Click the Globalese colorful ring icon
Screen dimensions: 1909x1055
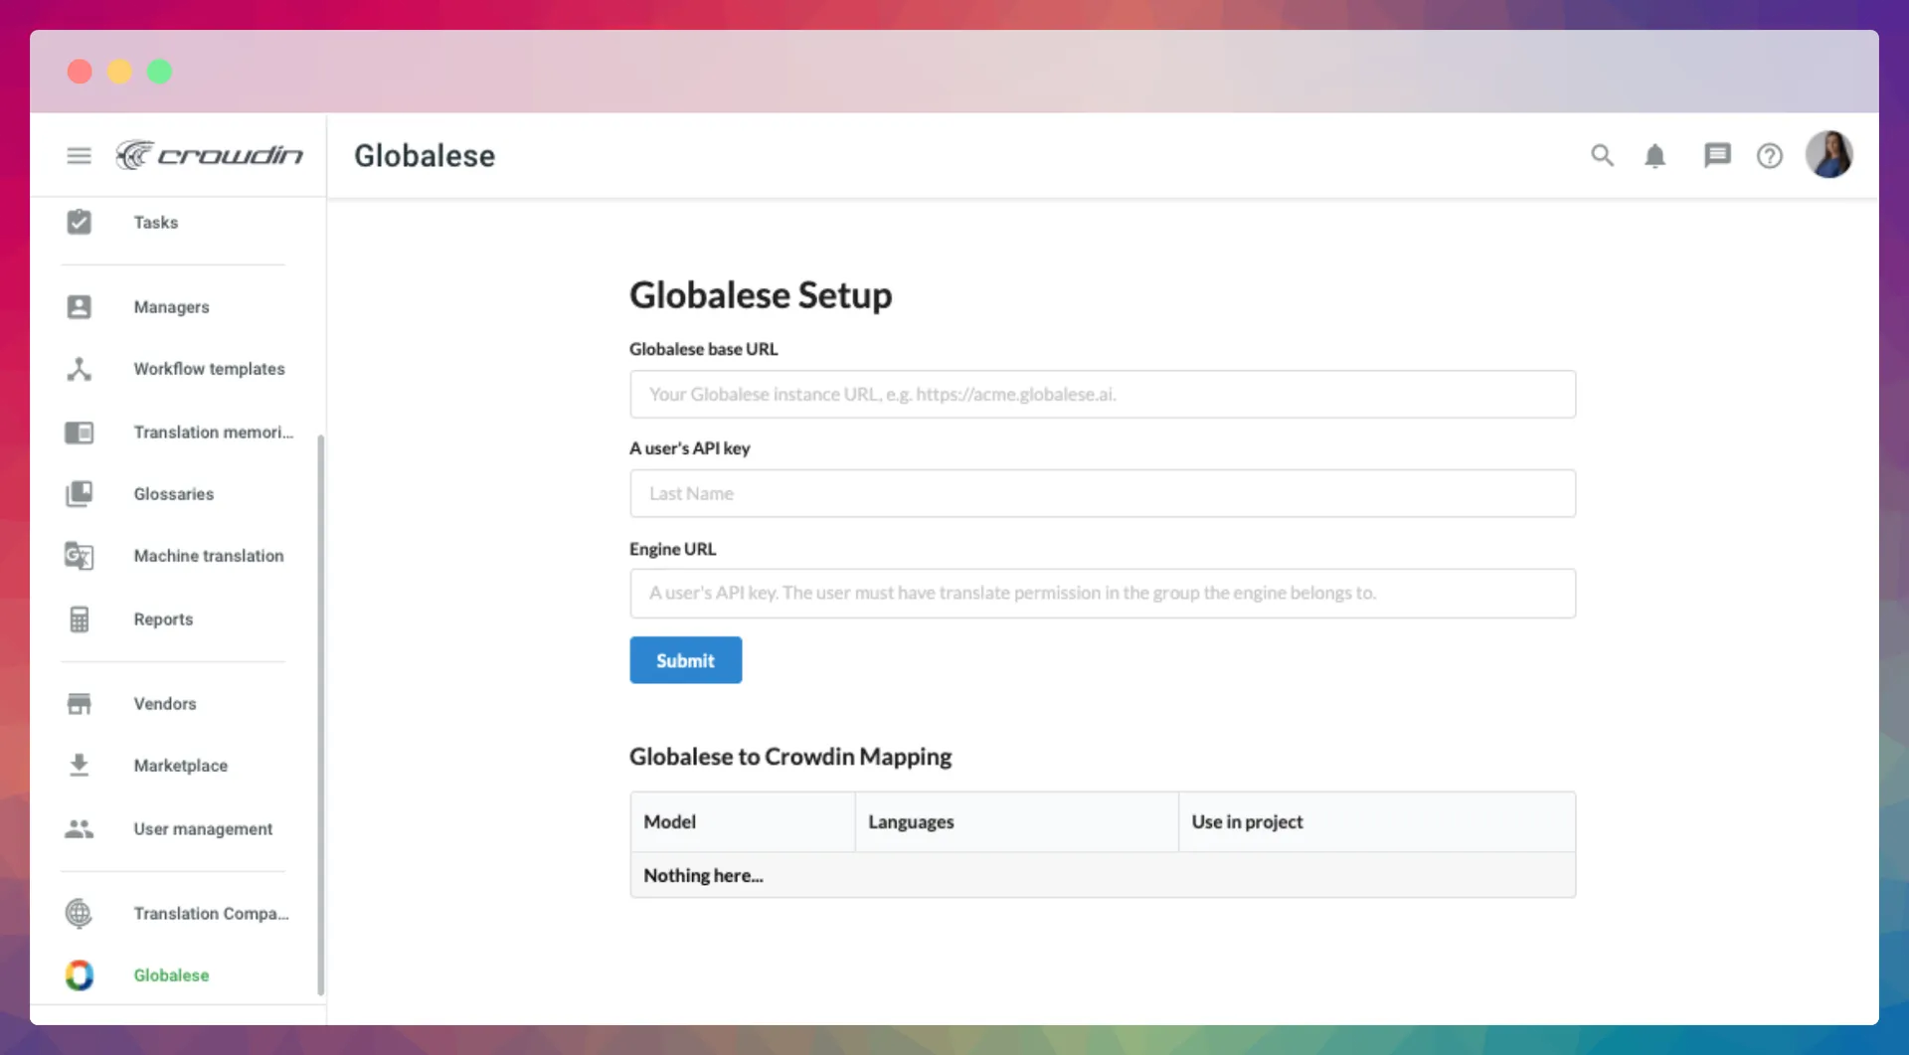[x=79, y=975]
